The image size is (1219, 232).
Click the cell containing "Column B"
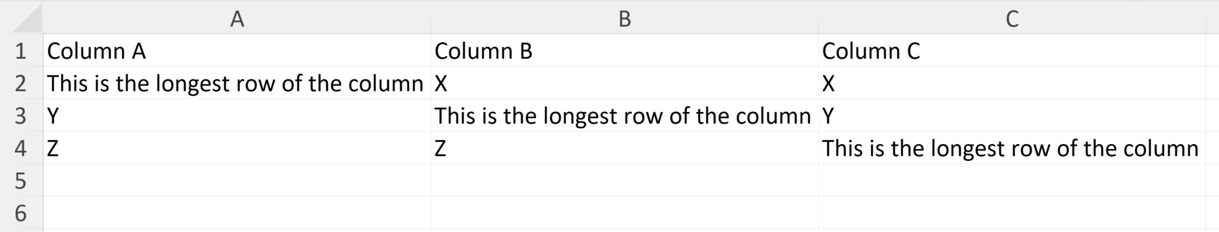click(624, 50)
